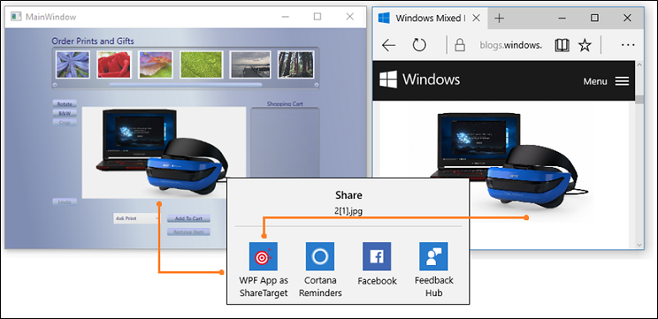Choose WPF App as ShareTarget icon

click(263, 256)
